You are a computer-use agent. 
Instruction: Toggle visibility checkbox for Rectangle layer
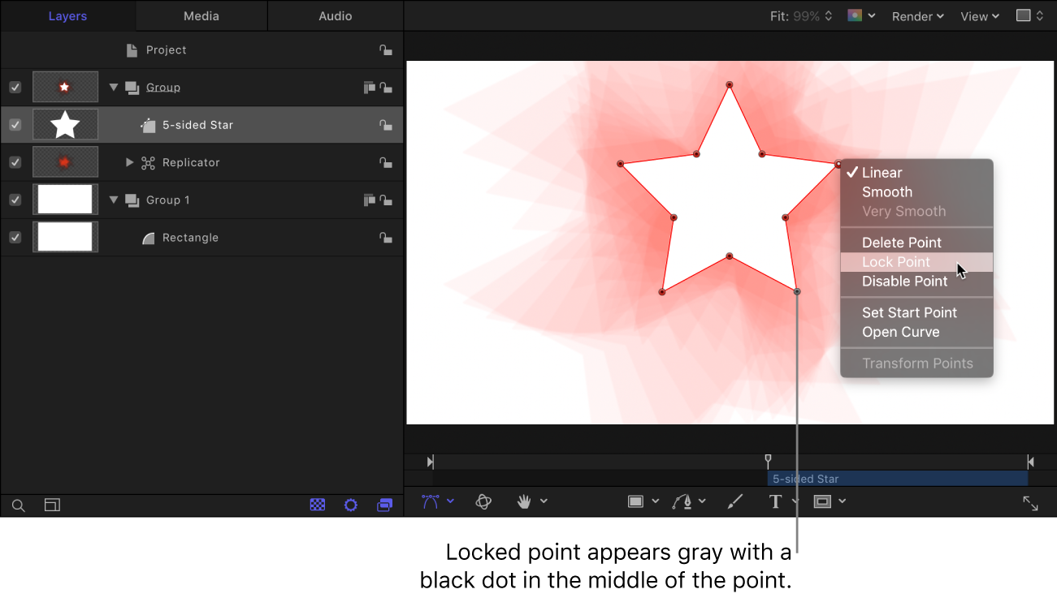click(15, 238)
